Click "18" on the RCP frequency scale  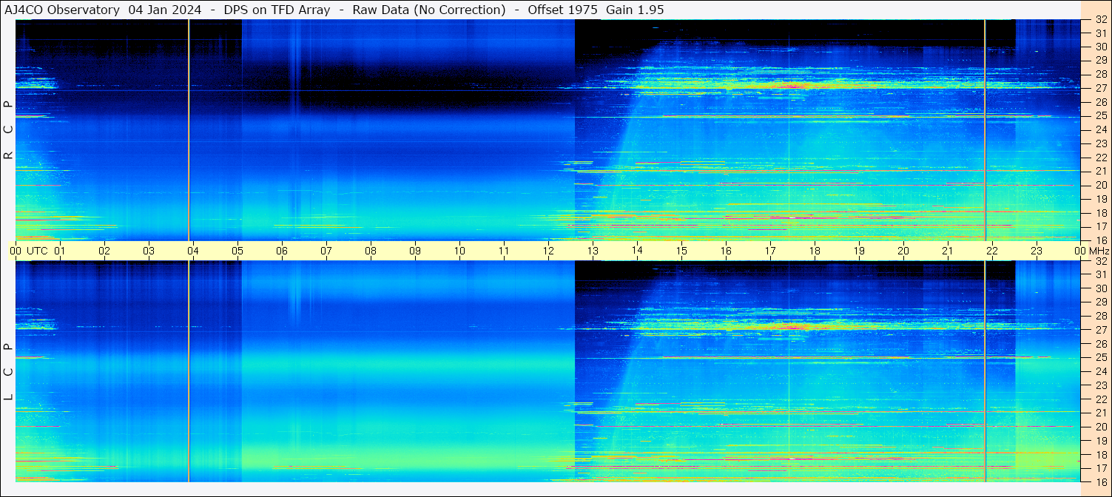click(x=1101, y=213)
